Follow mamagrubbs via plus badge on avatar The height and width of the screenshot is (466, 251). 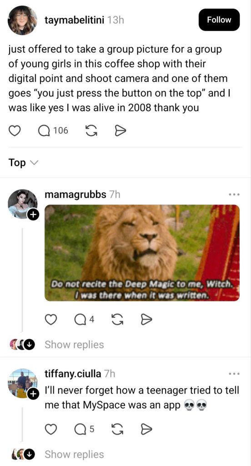(33, 214)
